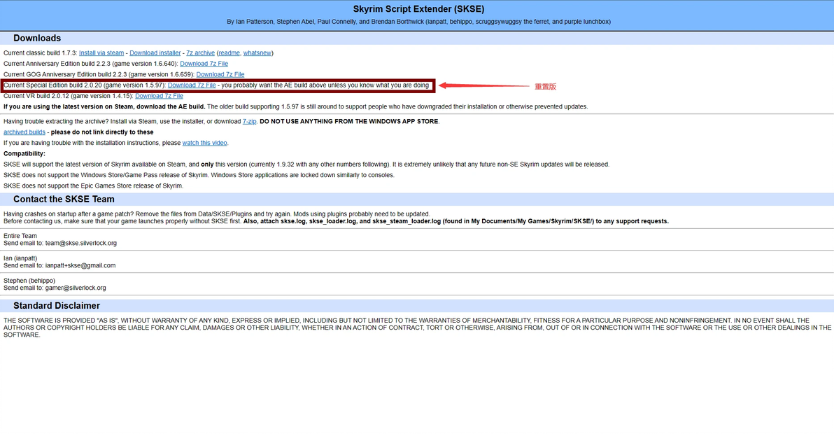Download 7z File for Anniversary Edition 2.2.3
This screenshot has height=434, width=834.
(204, 64)
